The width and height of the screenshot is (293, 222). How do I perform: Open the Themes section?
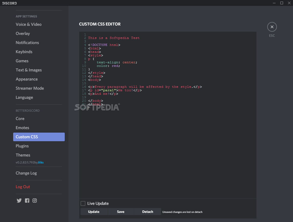click(23, 155)
